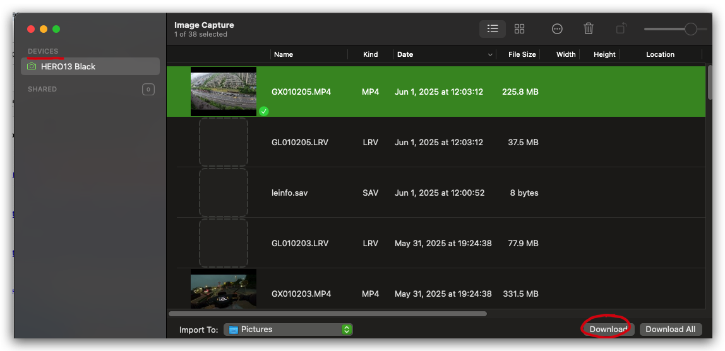Switch to list view
Screen dimensions: 725x351
pos(493,29)
